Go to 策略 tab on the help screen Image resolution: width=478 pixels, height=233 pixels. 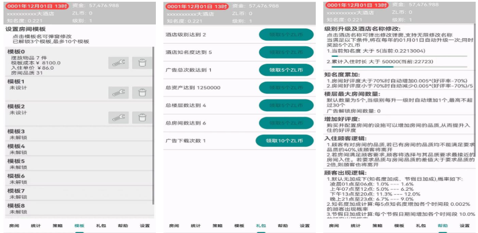coord(377,225)
